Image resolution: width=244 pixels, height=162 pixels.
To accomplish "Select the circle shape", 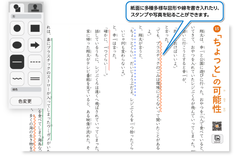I will pos(17,28).
